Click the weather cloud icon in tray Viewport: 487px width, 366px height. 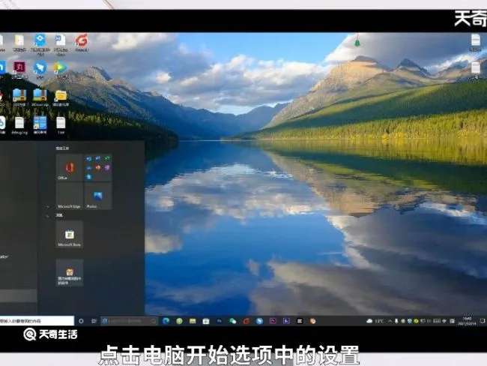click(369, 321)
